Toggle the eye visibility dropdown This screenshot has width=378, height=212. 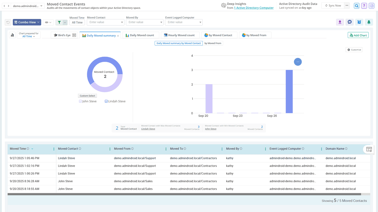coord(48,22)
